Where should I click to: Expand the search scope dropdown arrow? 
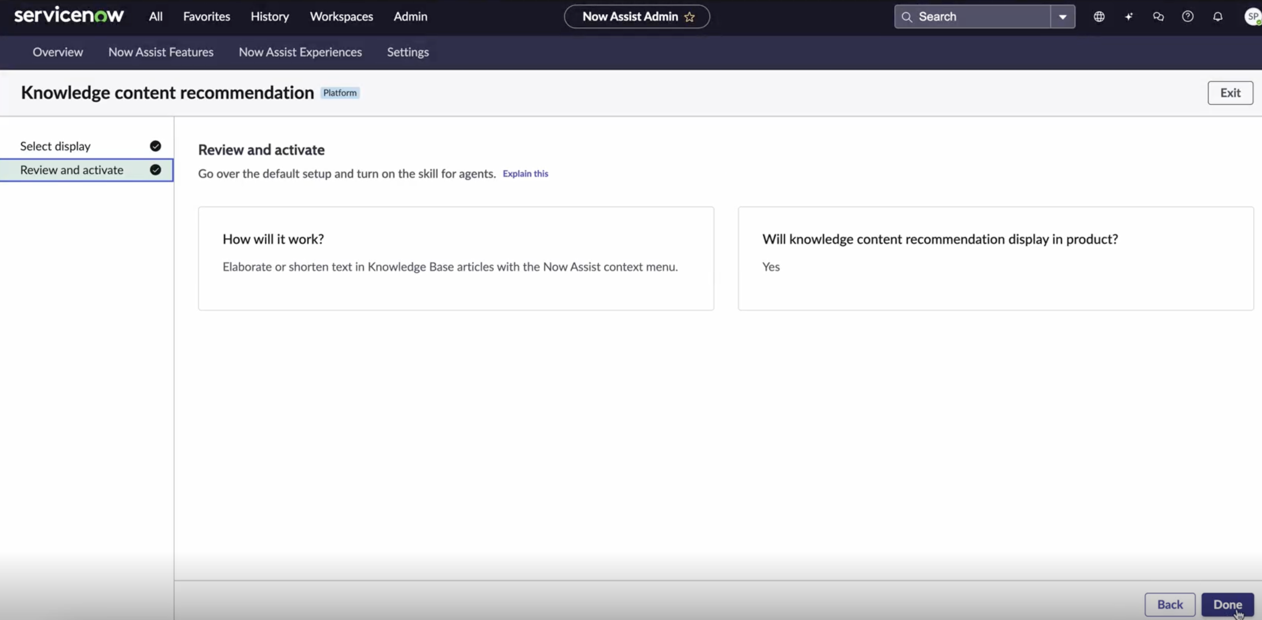[1063, 17]
